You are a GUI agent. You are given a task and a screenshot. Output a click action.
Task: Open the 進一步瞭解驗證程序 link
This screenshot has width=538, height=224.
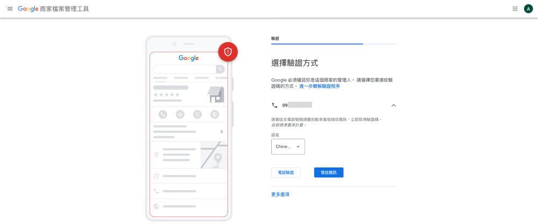pyautogui.click(x=320, y=86)
